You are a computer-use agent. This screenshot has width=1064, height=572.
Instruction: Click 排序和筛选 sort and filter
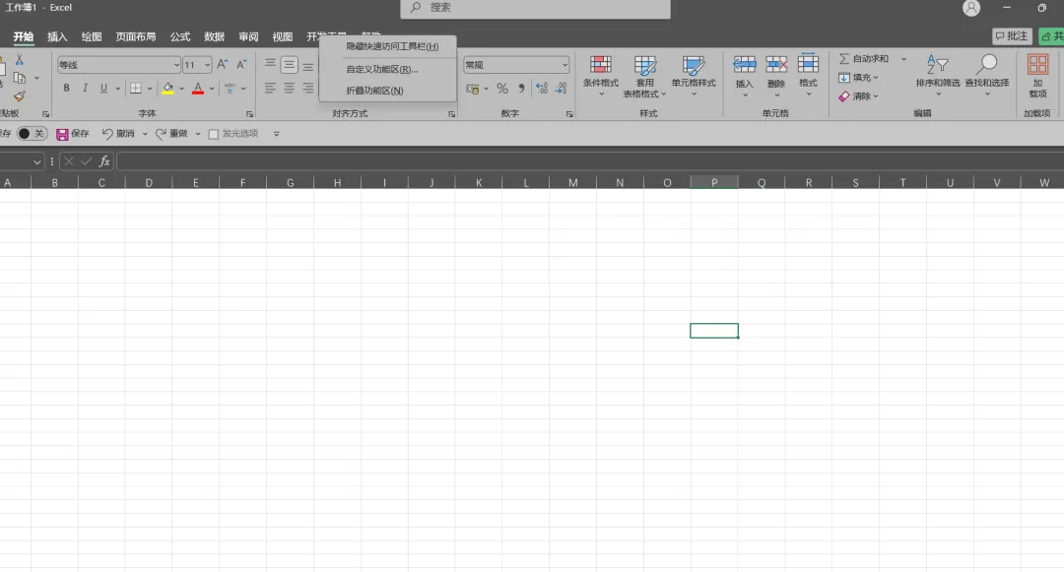point(938,75)
